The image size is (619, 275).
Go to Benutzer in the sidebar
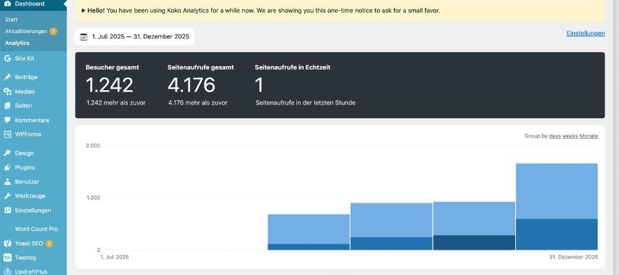28,181
